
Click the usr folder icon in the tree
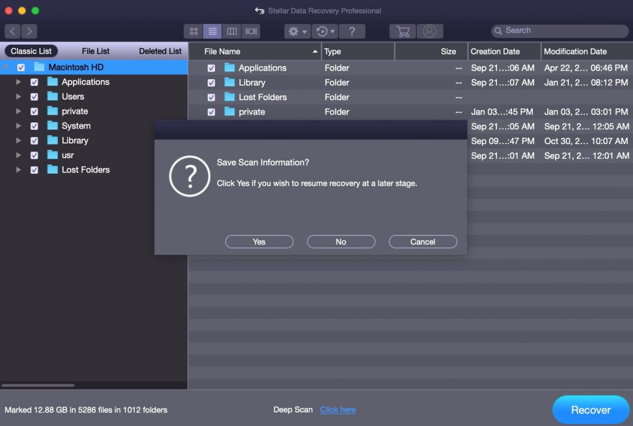tap(53, 155)
